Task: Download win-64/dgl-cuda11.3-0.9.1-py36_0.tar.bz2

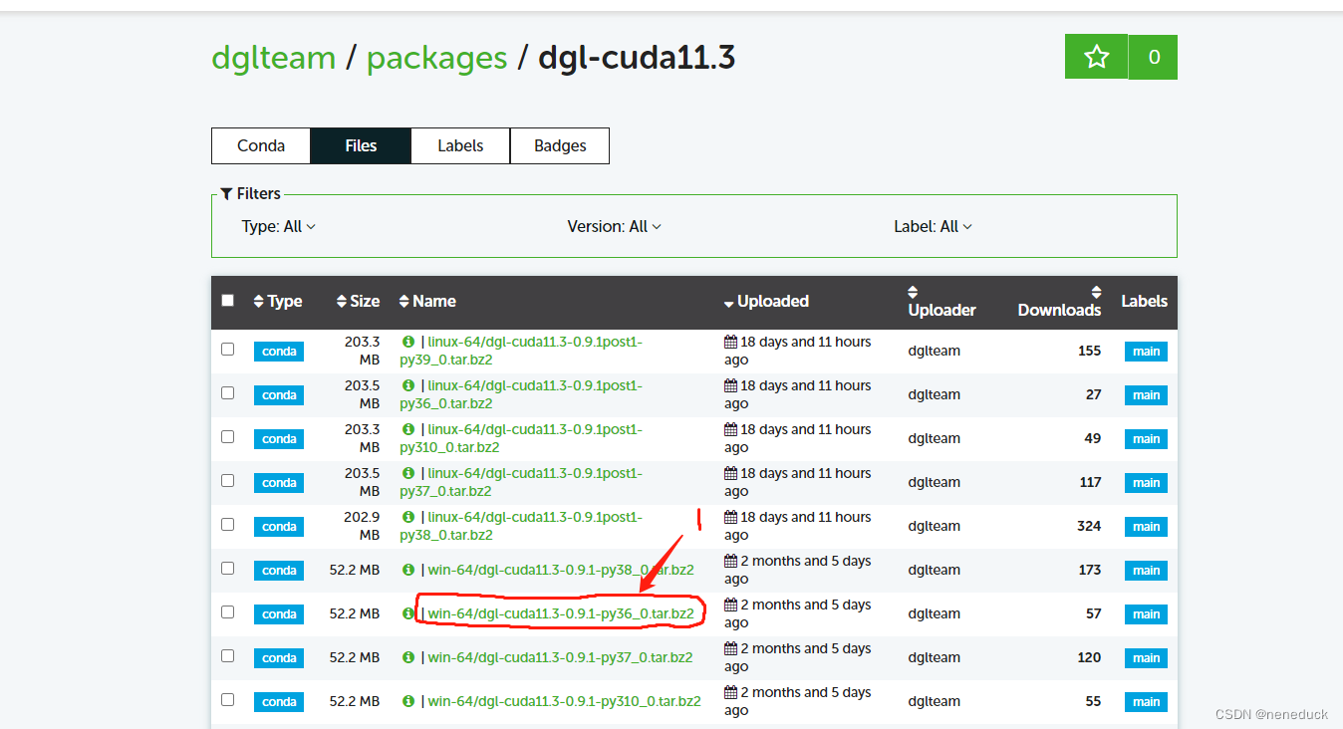Action: (x=561, y=612)
